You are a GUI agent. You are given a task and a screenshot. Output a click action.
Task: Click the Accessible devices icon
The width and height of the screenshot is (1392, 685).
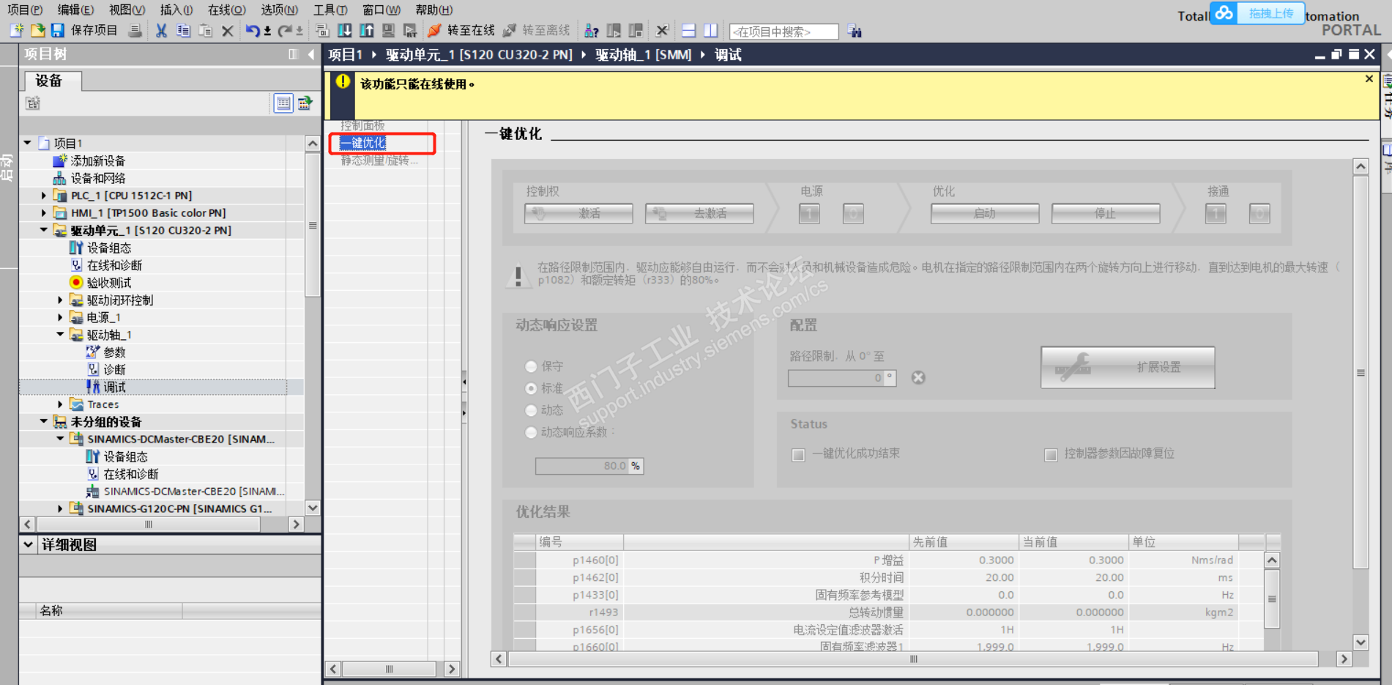point(592,31)
